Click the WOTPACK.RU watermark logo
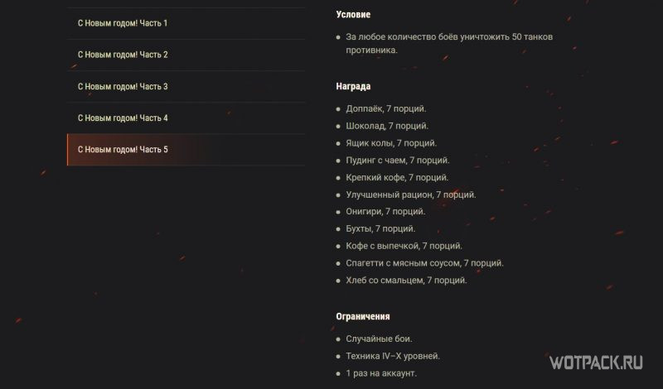 click(596, 363)
